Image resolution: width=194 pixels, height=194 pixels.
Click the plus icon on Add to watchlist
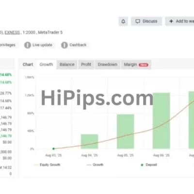(x=171, y=21)
